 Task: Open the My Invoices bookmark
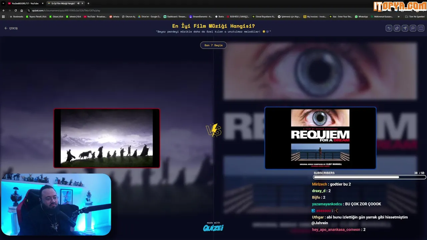pyautogui.click(x=315, y=16)
